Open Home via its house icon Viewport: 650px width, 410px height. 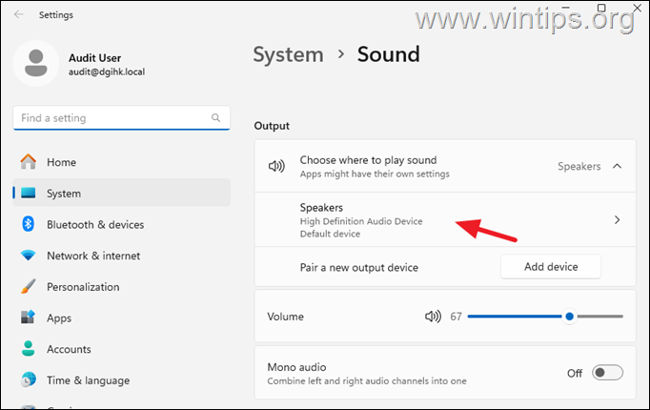tap(29, 162)
